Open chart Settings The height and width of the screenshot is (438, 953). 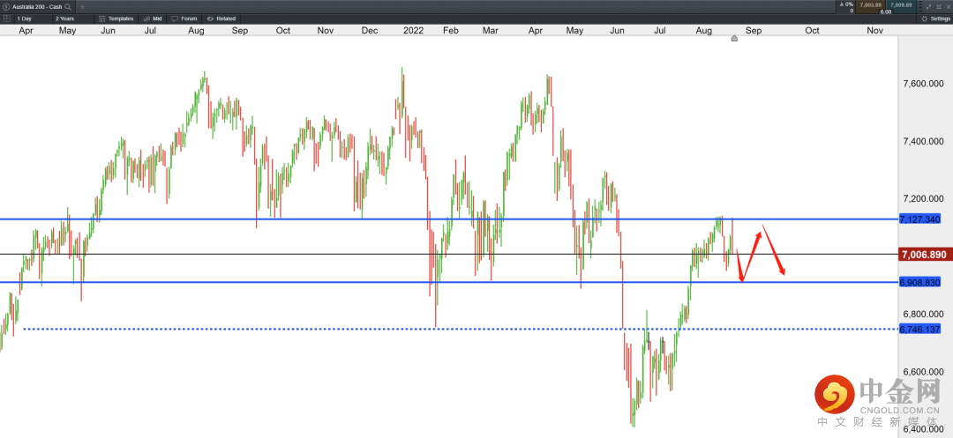coord(936,19)
